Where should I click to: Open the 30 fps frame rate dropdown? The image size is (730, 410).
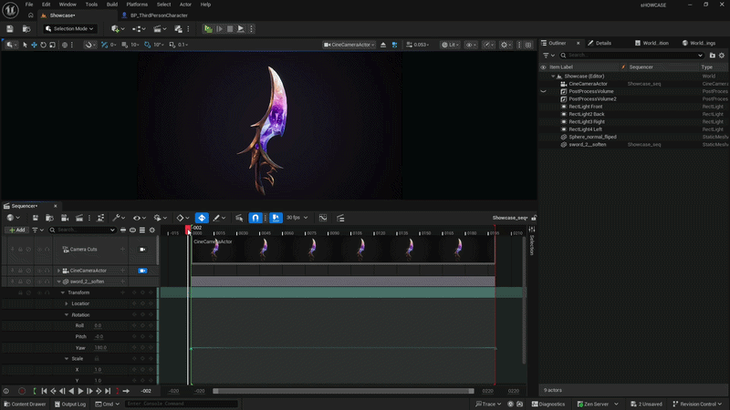[297, 218]
